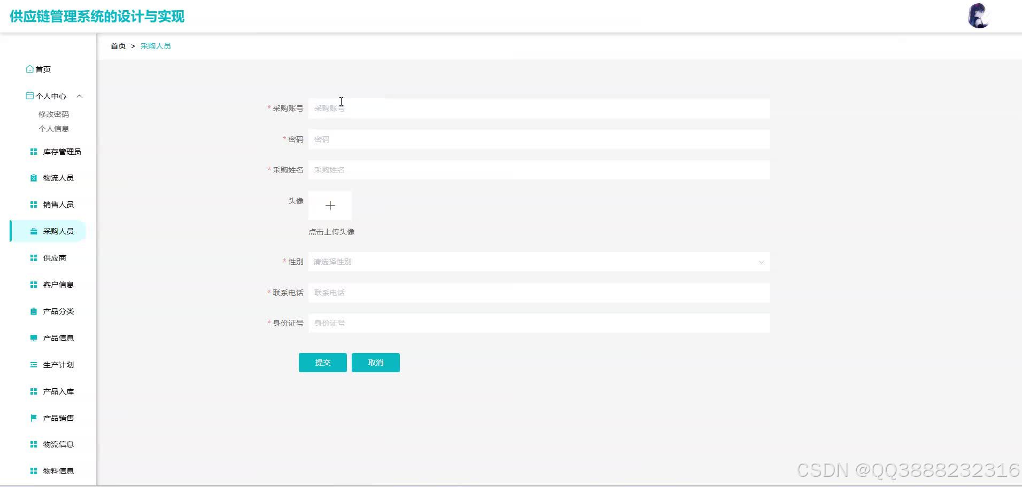Click the system title 供应链管理系统的设计与实现
The width and height of the screenshot is (1022, 487).
[97, 17]
